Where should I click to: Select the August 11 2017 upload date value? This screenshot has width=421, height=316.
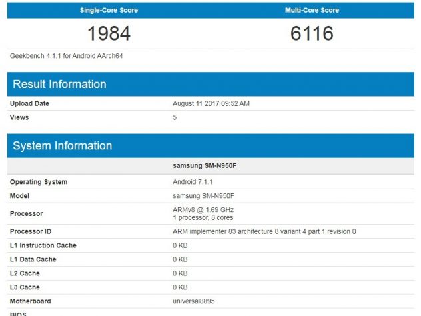(211, 104)
